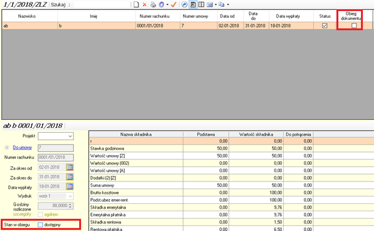Sort by the Imię column header
374x231 pixels.
point(96,16)
